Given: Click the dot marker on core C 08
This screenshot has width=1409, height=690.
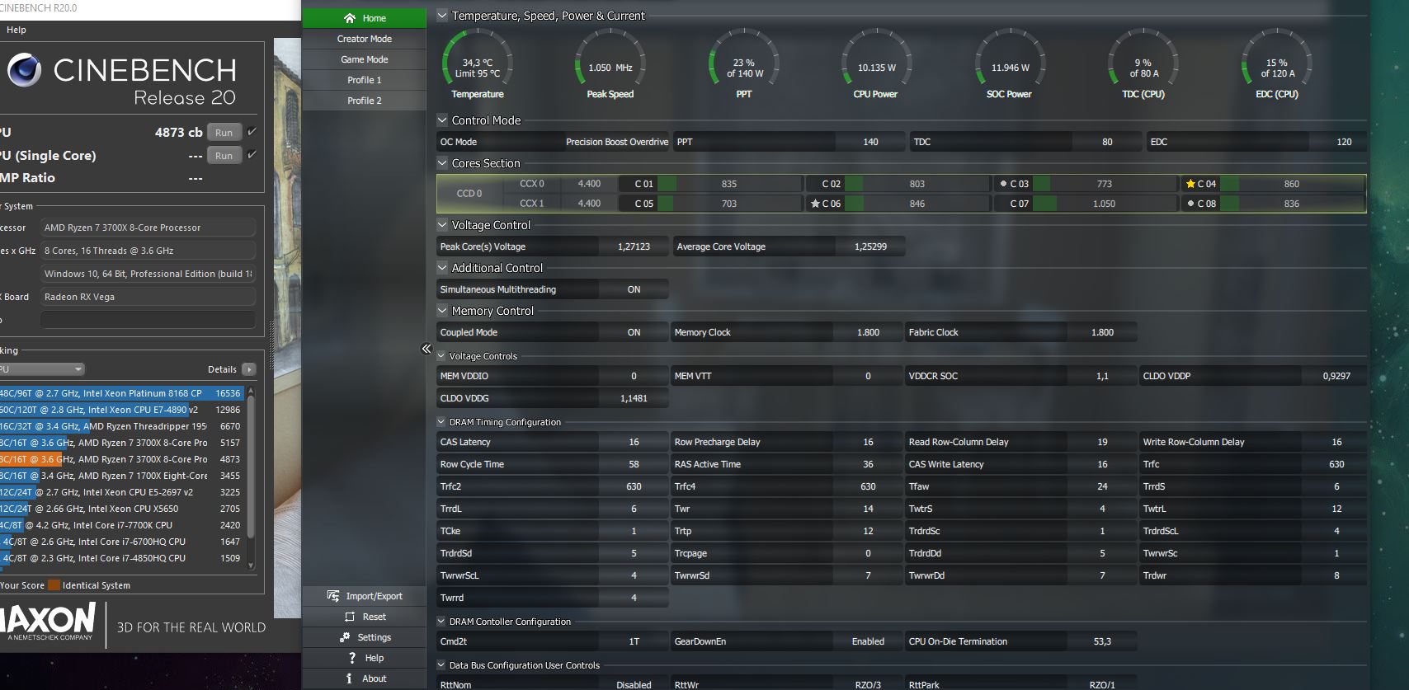Looking at the screenshot, I should (x=1190, y=204).
